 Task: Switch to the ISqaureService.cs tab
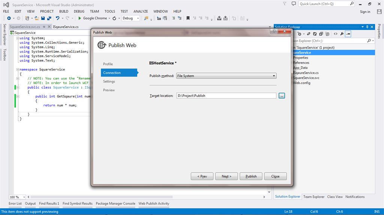point(66,27)
